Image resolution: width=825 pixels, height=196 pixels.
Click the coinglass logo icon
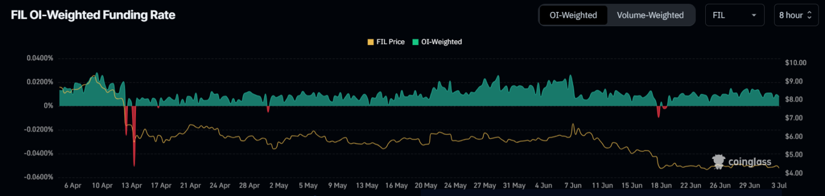(719, 161)
